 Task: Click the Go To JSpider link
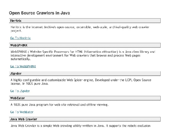pyautogui.click(x=20, y=91)
